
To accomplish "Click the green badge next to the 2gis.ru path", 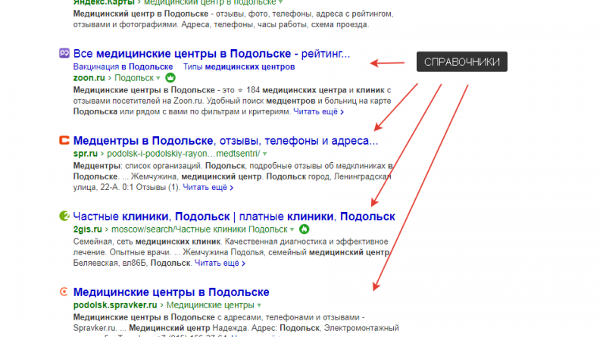I will (304, 229).
